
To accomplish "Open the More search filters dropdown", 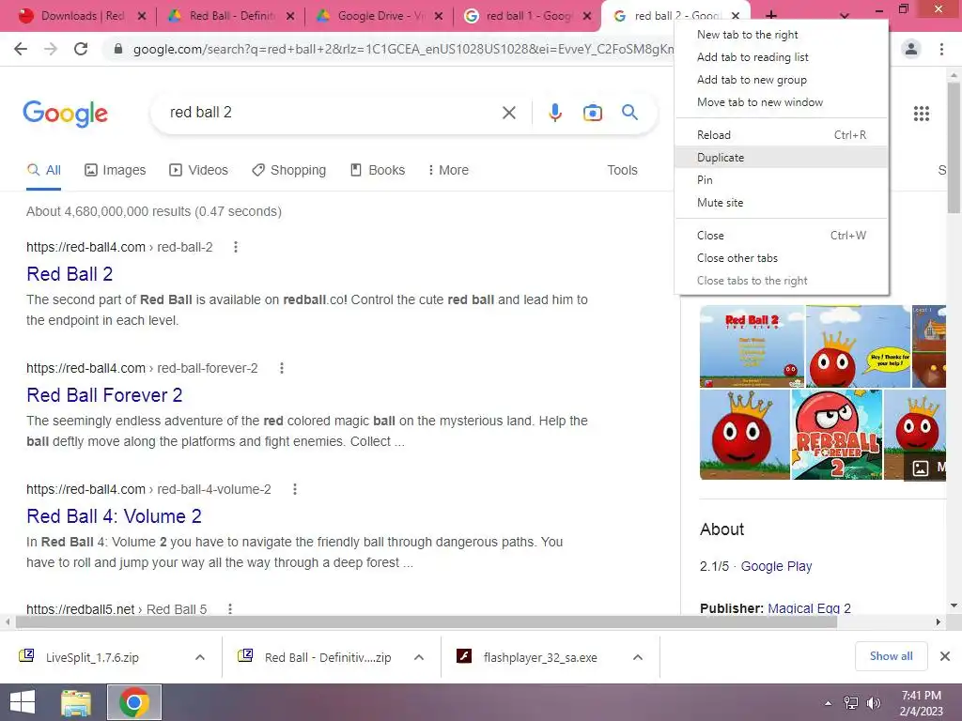I will pos(448,171).
